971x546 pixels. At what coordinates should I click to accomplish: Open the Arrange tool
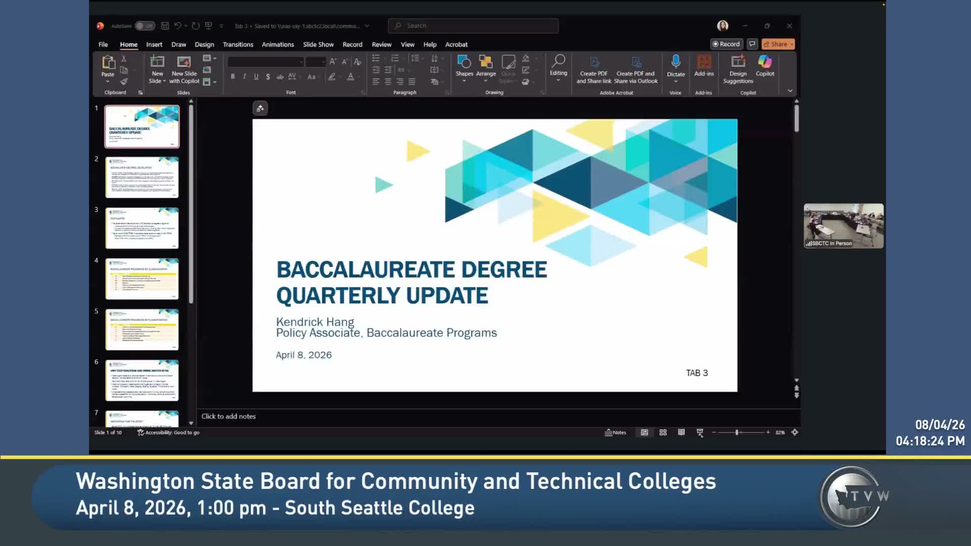click(x=485, y=66)
